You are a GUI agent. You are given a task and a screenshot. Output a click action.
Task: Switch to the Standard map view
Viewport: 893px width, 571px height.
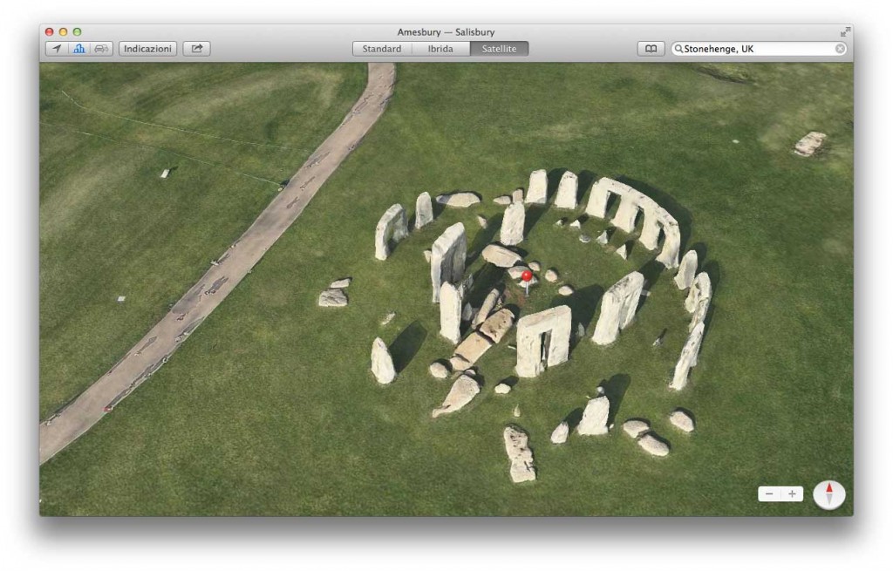point(381,49)
